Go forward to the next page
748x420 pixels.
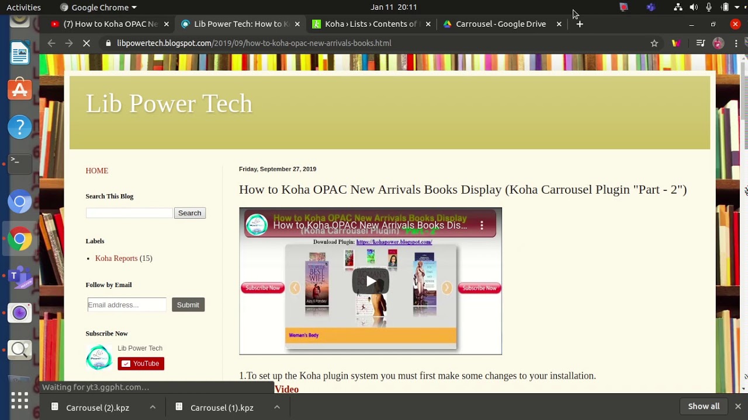click(68, 43)
